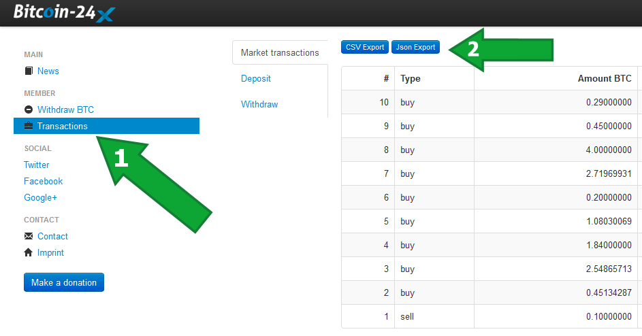Open the Withdraw BTC sidebar link
This screenshot has width=642, height=336.
pyautogui.click(x=65, y=110)
